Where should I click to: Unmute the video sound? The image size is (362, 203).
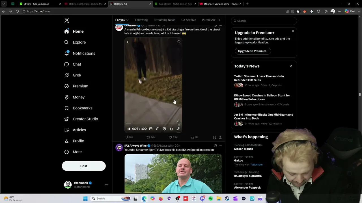click(x=158, y=129)
